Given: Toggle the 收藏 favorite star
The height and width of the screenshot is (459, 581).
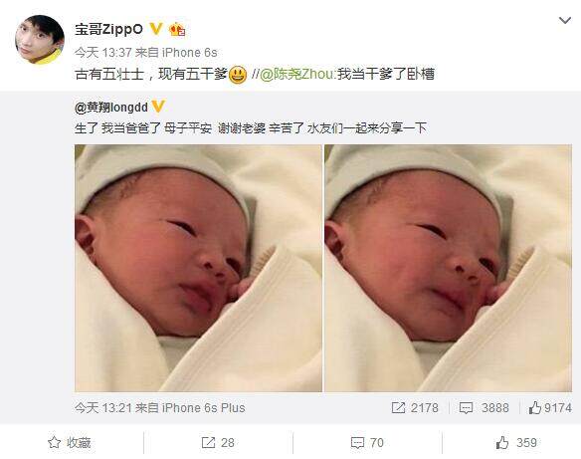Looking at the screenshot, I should (x=70, y=443).
